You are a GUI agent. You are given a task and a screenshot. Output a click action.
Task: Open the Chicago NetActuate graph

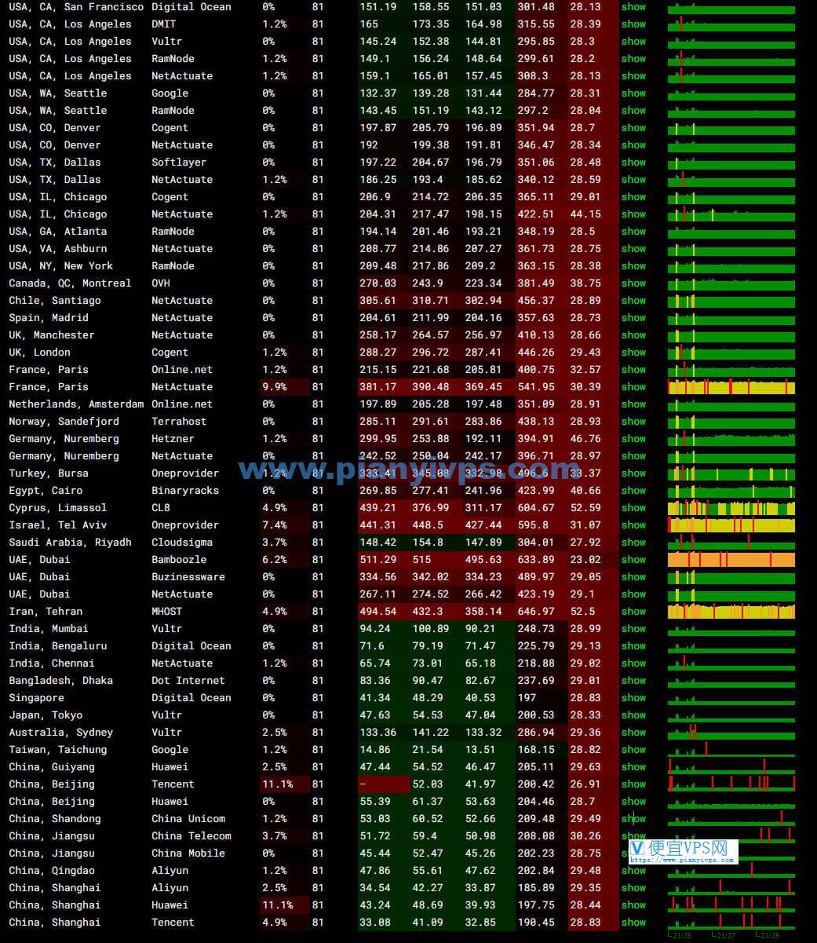pos(731,214)
